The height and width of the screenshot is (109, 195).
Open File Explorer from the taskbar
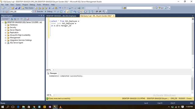pos(23,107)
